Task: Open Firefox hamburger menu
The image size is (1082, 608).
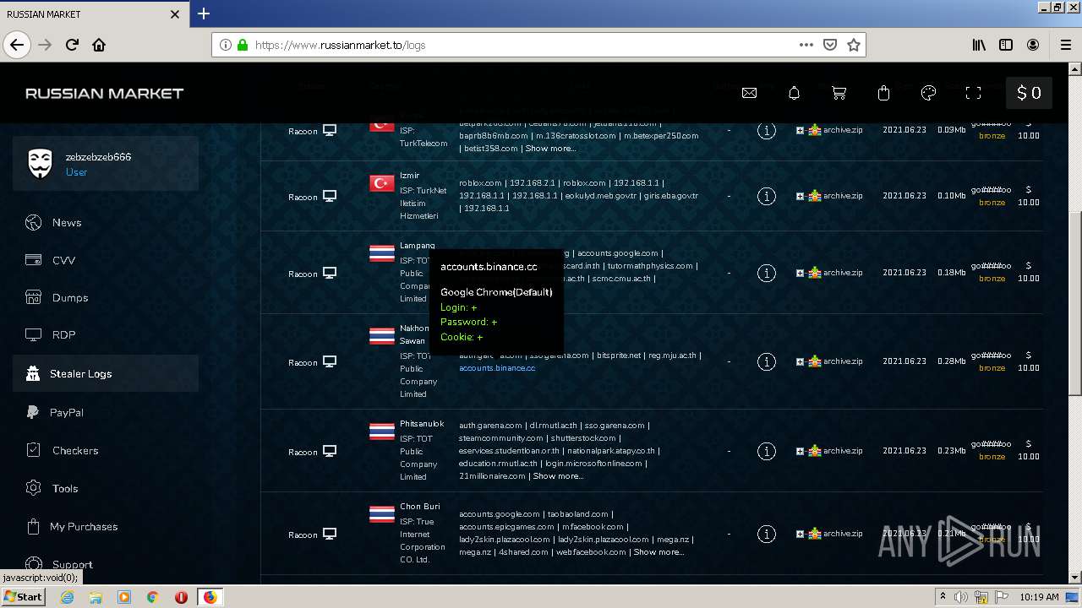Action: (1065, 45)
